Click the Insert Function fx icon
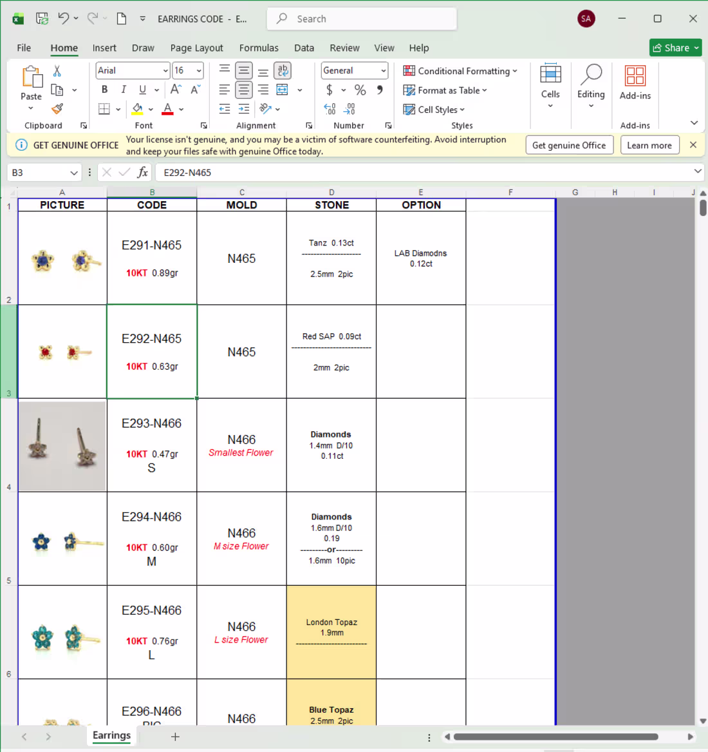 [142, 172]
